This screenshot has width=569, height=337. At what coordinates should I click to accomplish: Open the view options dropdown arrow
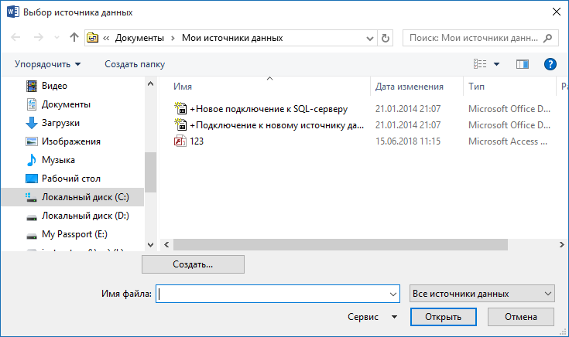496,64
